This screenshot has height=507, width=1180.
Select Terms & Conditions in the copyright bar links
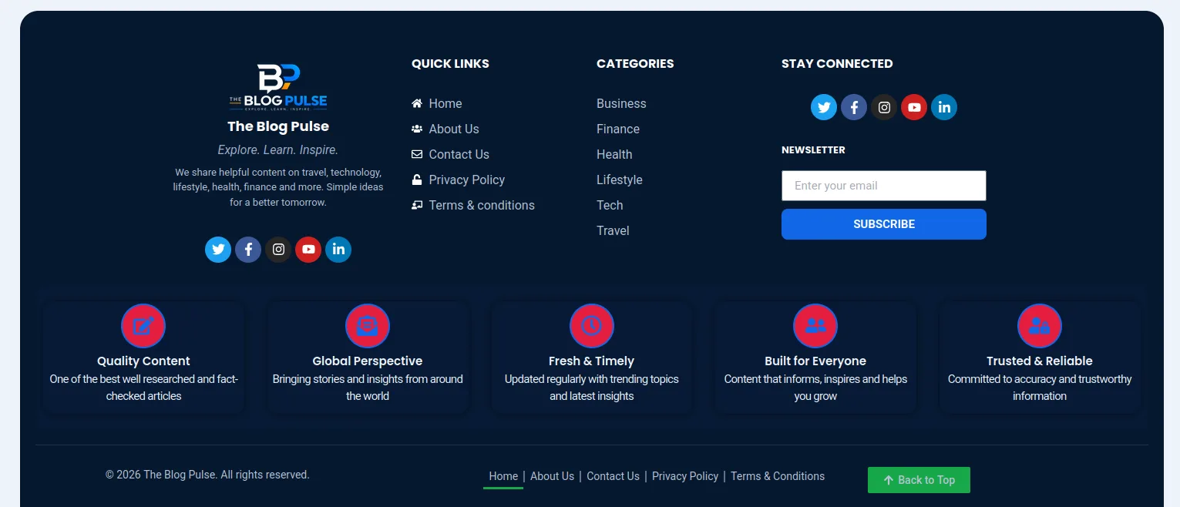pyautogui.click(x=778, y=476)
